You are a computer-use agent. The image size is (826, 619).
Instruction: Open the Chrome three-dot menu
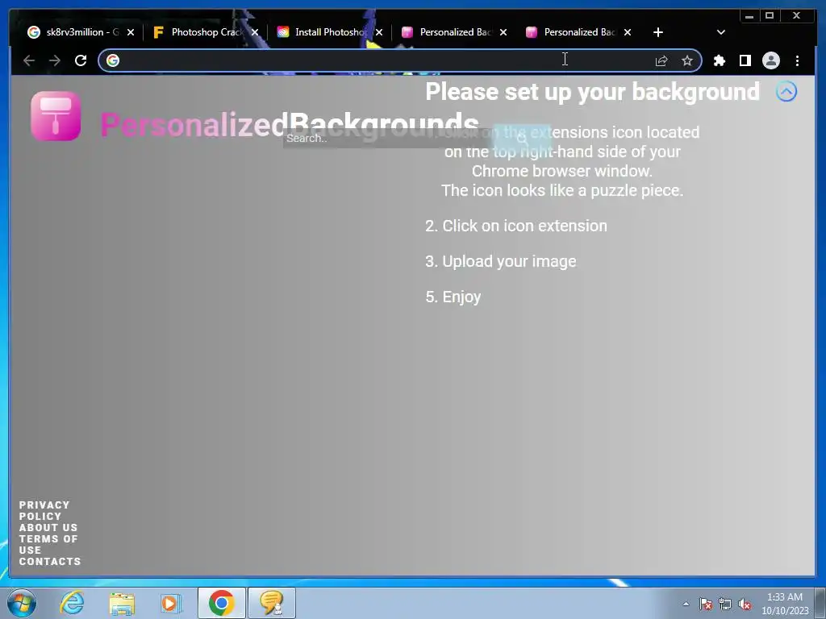coord(797,60)
